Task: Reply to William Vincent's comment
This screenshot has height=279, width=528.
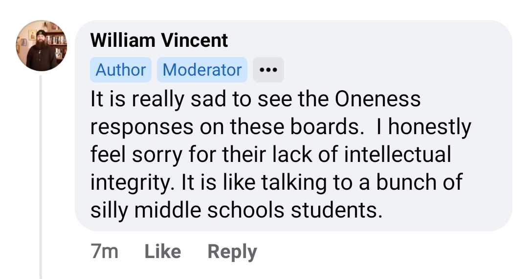Action: pyautogui.click(x=232, y=252)
